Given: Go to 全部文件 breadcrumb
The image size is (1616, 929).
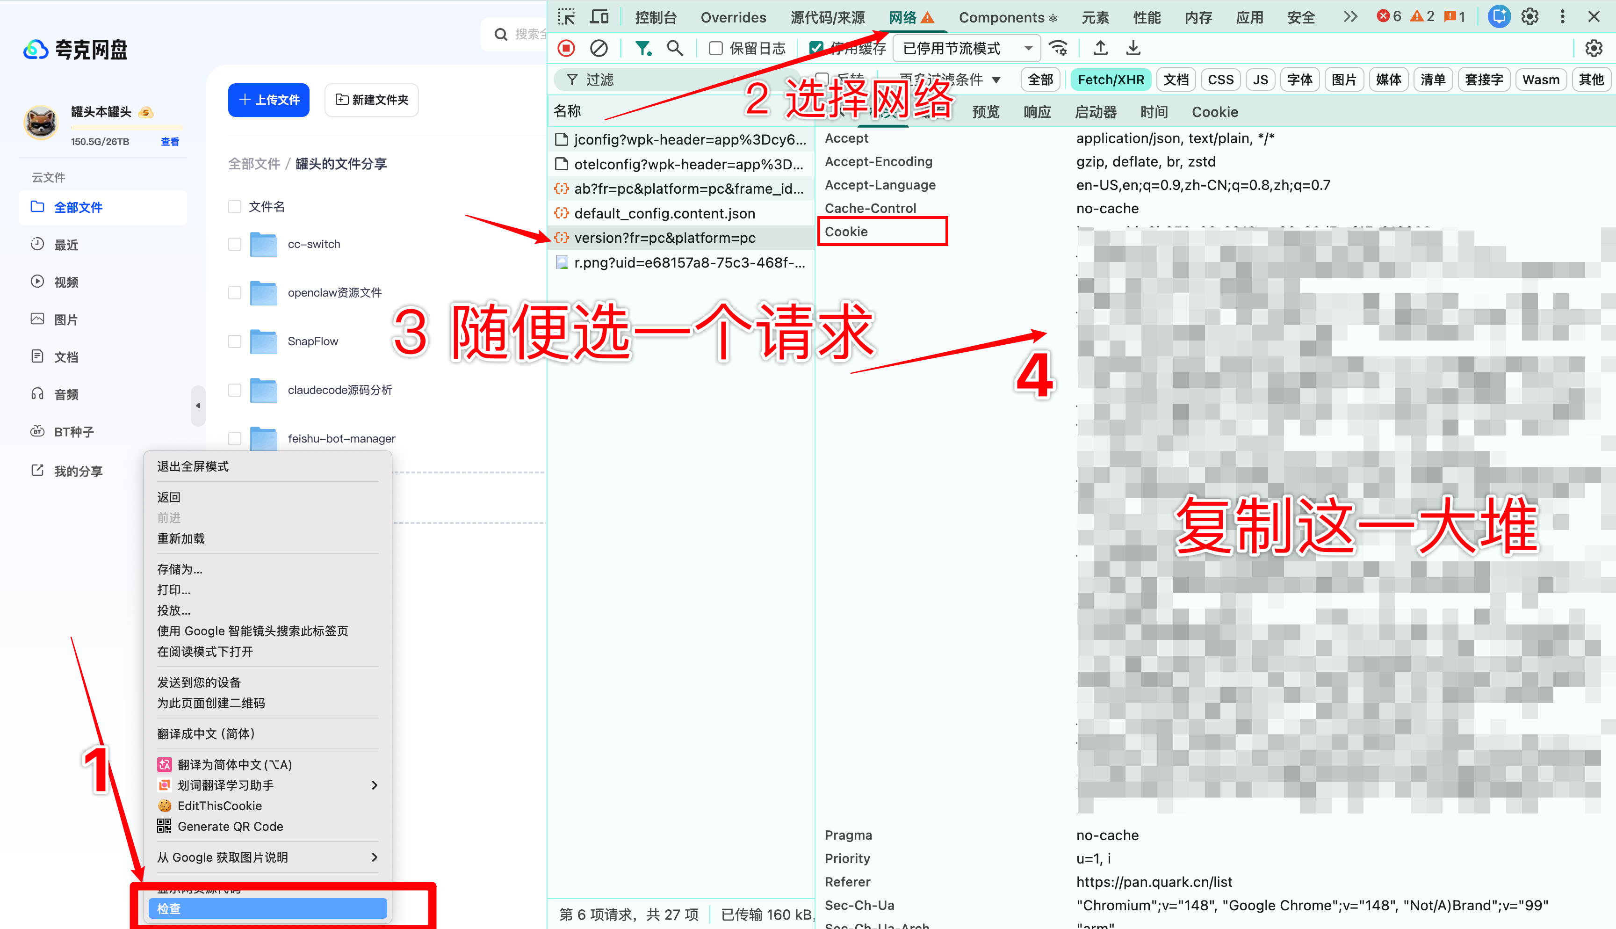Looking at the screenshot, I should pyautogui.click(x=254, y=164).
